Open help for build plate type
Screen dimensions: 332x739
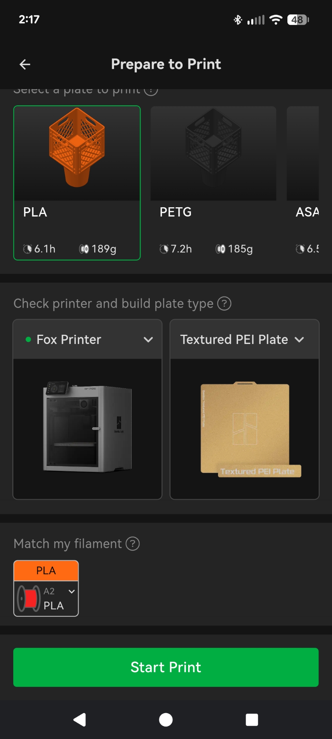(x=224, y=304)
